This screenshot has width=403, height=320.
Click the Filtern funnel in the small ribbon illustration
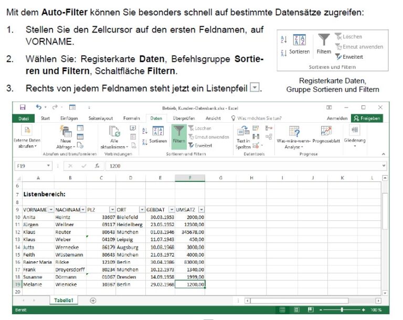tap(324, 40)
